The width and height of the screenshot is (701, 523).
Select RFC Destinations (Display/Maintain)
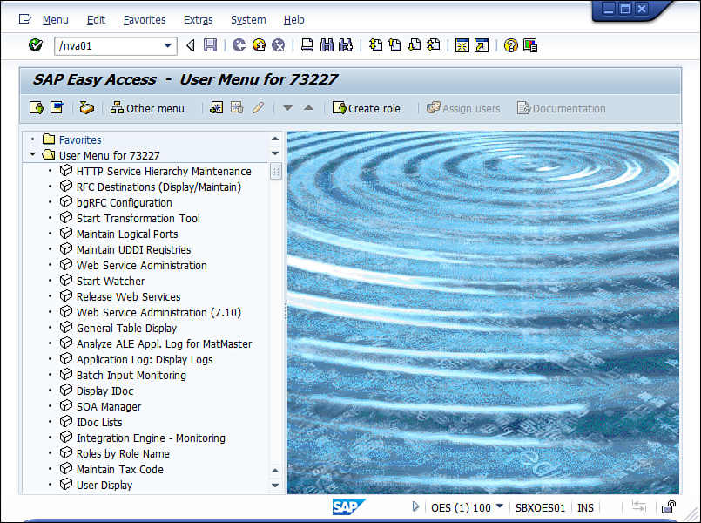158,187
